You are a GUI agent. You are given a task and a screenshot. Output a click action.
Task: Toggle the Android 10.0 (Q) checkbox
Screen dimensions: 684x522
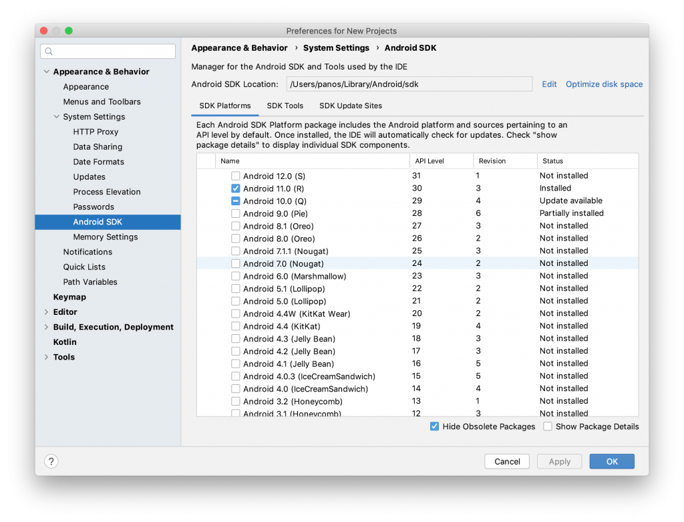(236, 201)
